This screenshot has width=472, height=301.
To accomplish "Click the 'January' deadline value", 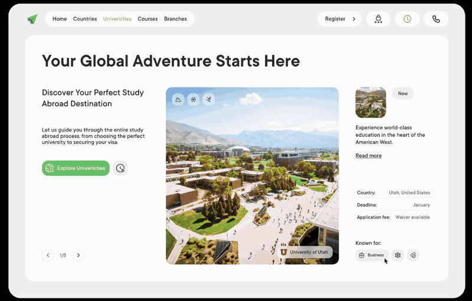I will coord(421,205).
